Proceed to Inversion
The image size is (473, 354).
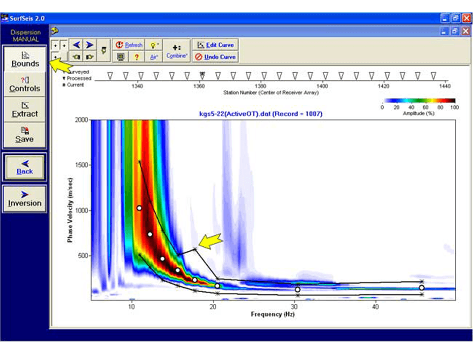(x=25, y=199)
